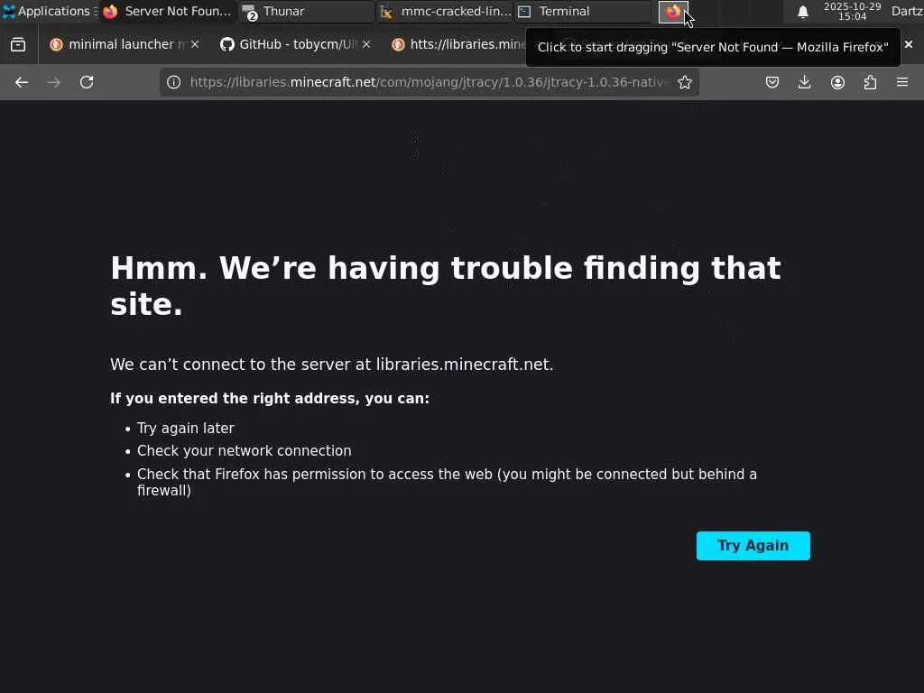Click the date and time clock

pyautogui.click(x=852, y=11)
